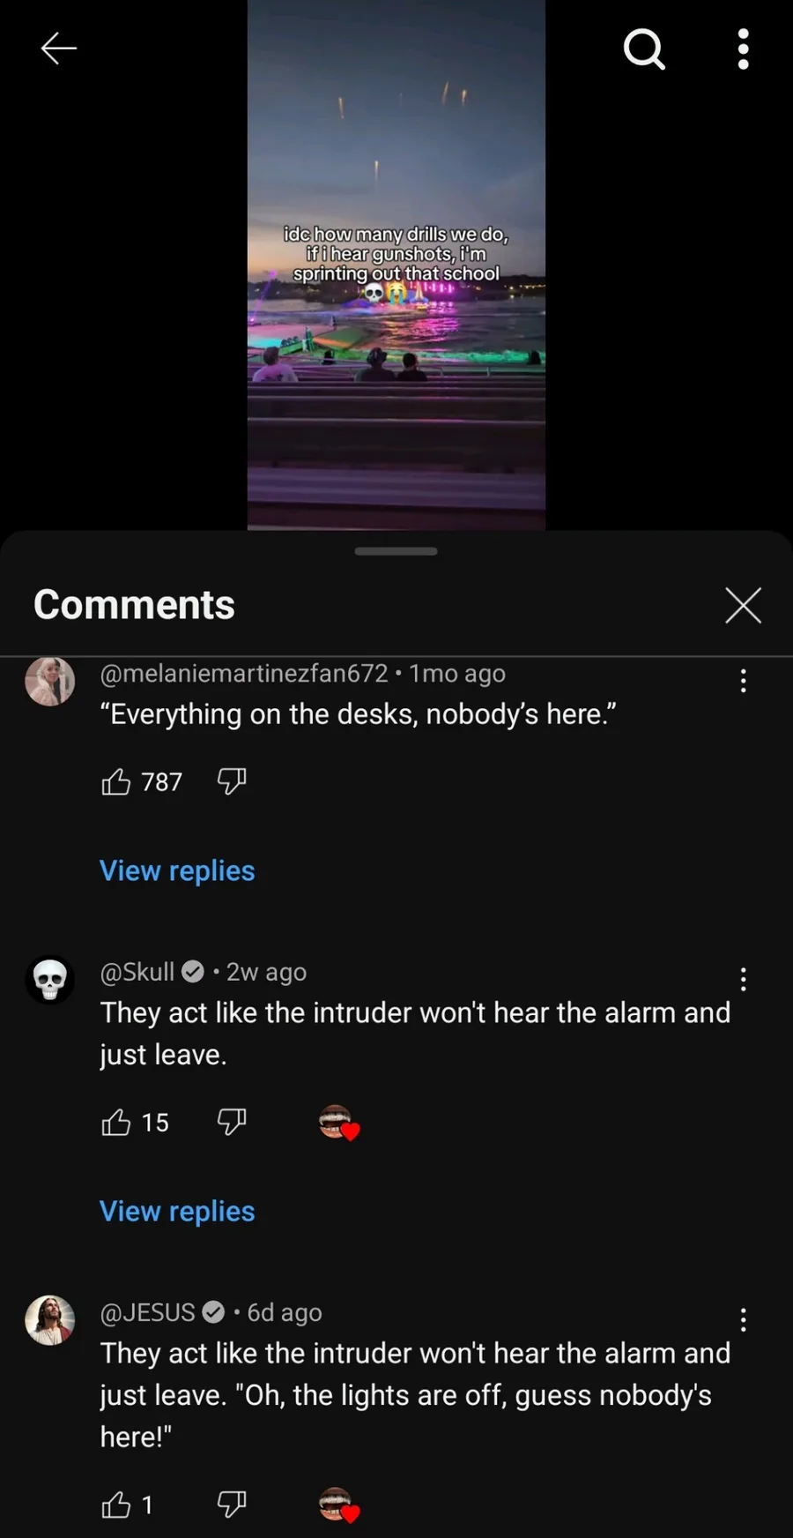Screen dimensions: 793x1538
Task: View replies under "Everything on the desks" comment
Action: point(177,870)
